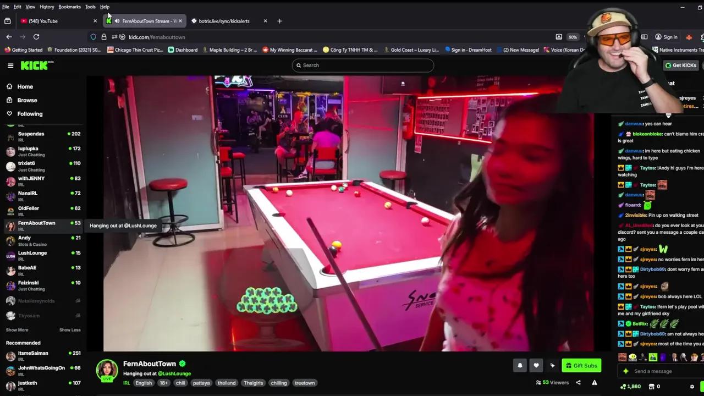Open LushLounge channel in sidebar
This screenshot has height=396, width=704.
[43, 255]
